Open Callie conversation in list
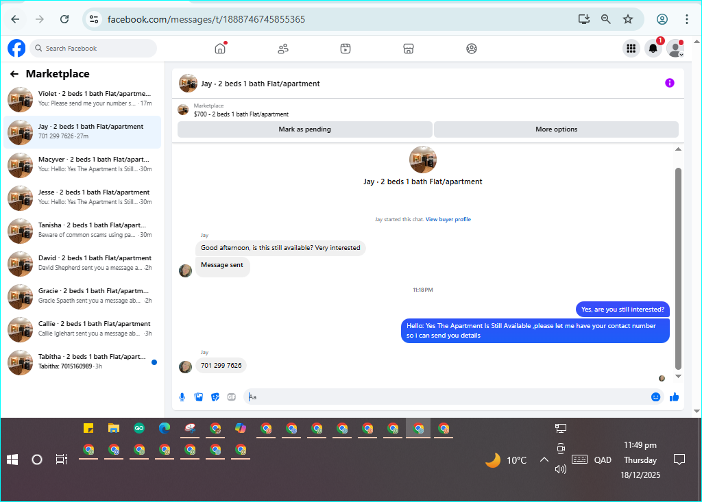This screenshot has width=702, height=502. [x=82, y=329]
